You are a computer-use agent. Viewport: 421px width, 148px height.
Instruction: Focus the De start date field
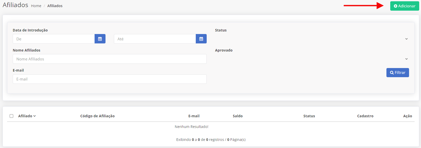[54, 39]
